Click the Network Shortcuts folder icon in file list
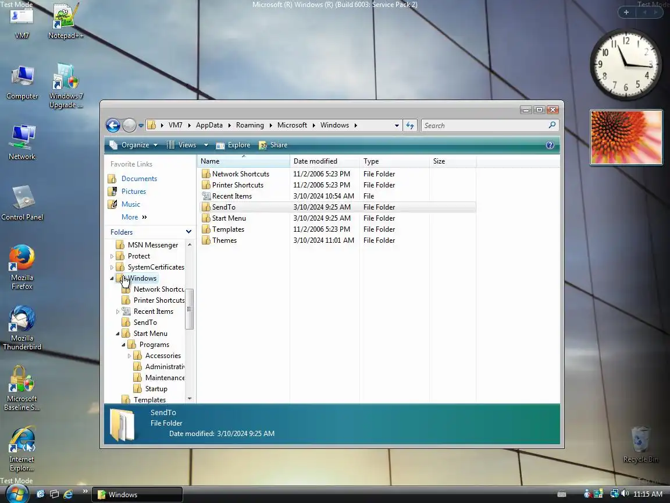 206,173
